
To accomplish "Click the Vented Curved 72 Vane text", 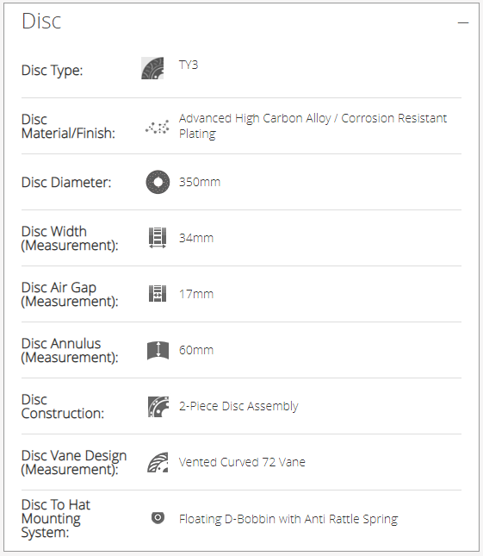I will [242, 462].
